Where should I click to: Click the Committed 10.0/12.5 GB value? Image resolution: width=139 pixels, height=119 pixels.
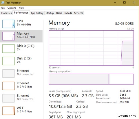click(61, 106)
